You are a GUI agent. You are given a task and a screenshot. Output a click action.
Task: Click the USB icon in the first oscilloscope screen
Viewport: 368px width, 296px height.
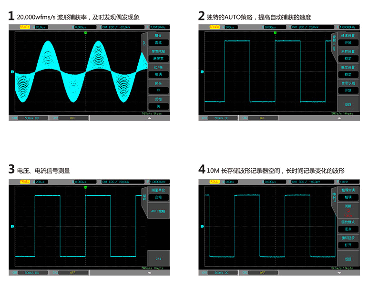pyautogui.click(x=150, y=118)
